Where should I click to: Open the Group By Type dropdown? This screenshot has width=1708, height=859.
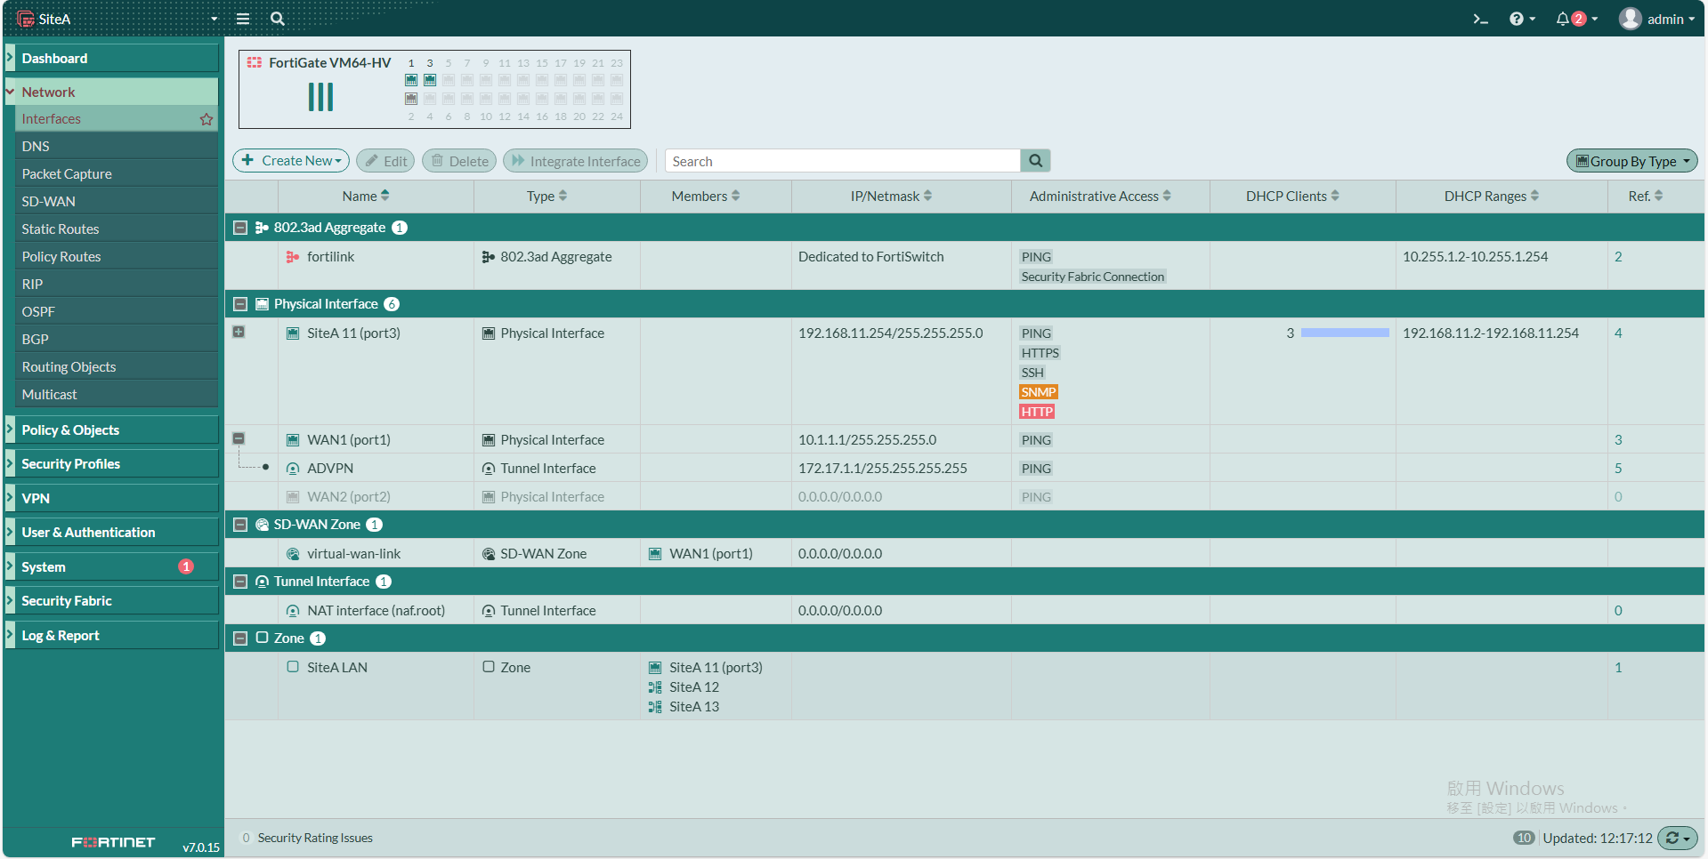click(x=1631, y=161)
